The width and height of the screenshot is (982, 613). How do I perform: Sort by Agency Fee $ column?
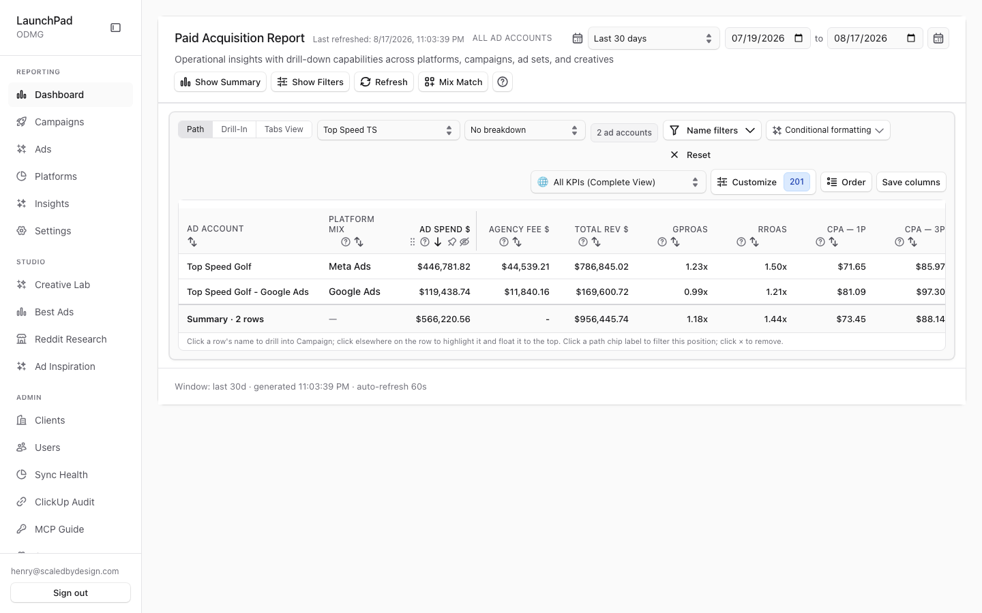(517, 242)
